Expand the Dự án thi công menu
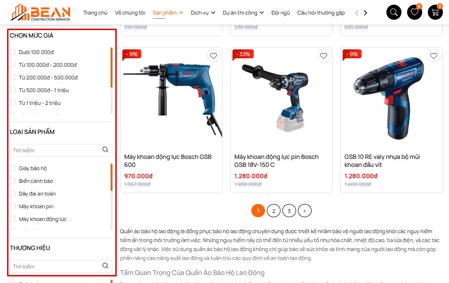This screenshot has height=283, width=449. (x=243, y=13)
